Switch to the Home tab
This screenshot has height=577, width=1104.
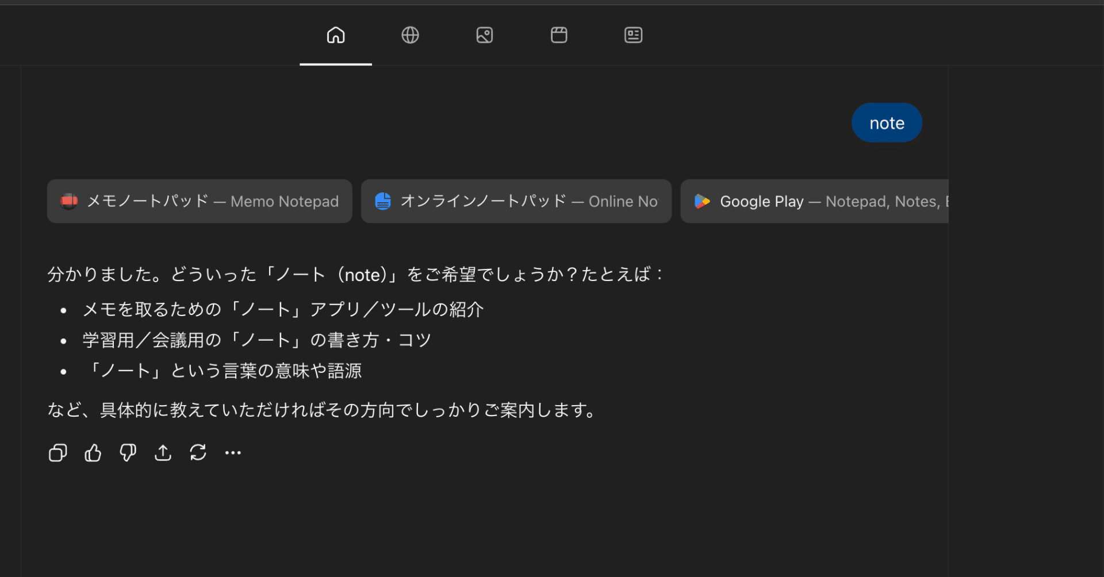click(335, 34)
